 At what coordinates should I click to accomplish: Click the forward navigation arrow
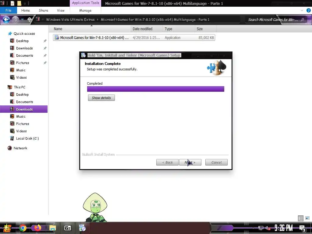pos(15,19)
